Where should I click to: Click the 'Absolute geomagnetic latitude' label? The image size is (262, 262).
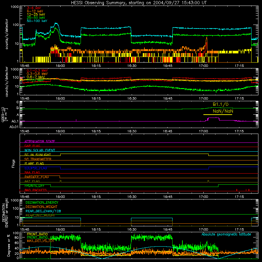pyautogui.click(x=226, y=234)
